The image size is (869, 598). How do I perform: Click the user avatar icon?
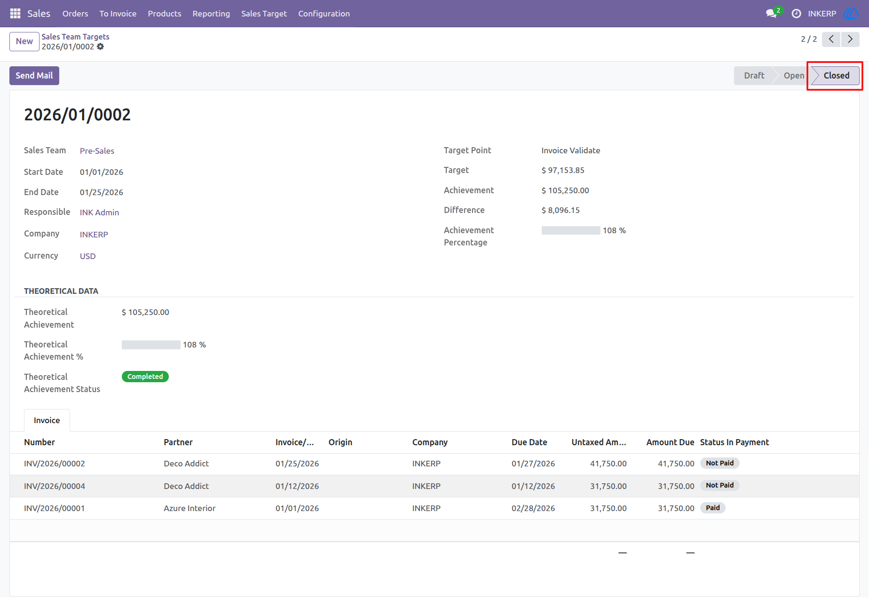click(851, 14)
